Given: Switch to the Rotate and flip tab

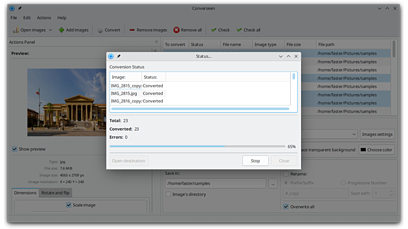Looking at the screenshot, I should tap(55, 193).
